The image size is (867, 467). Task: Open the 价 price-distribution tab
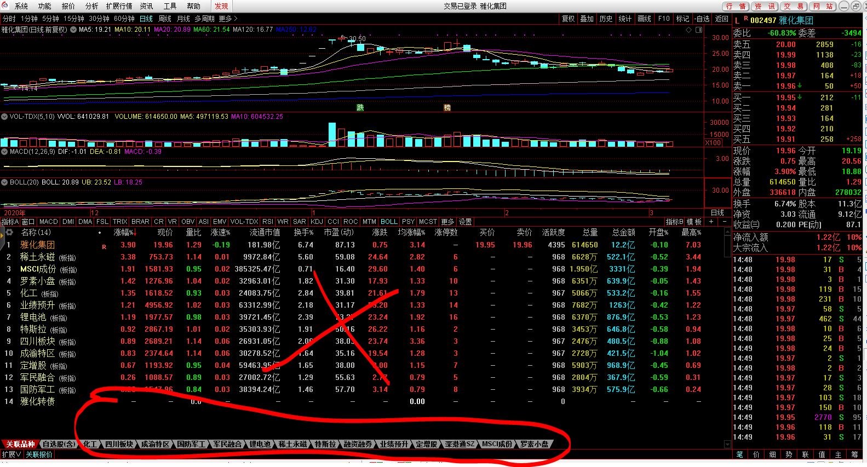click(x=756, y=454)
